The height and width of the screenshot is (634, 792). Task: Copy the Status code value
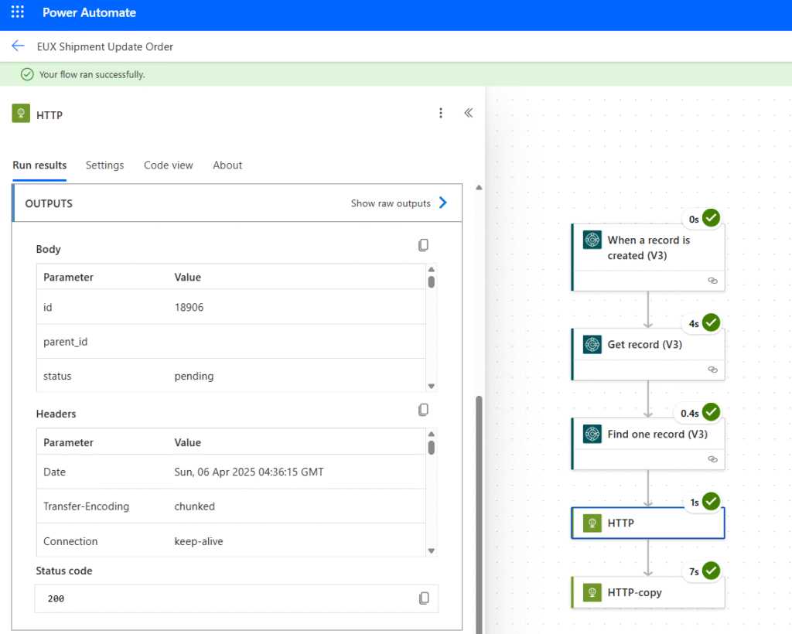tap(424, 598)
